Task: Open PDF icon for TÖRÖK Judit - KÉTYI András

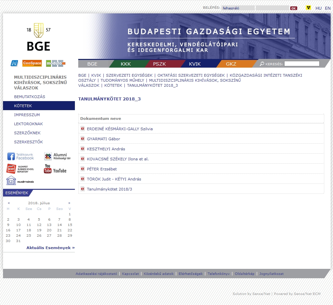Action: coord(83,179)
